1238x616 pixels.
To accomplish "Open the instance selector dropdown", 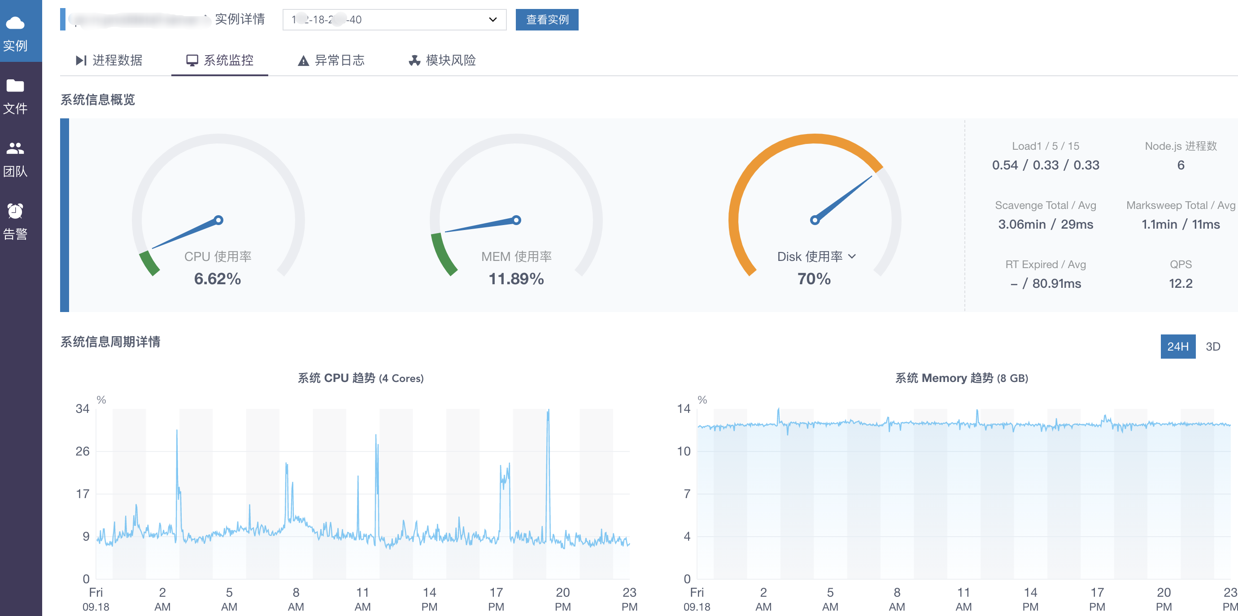I will [394, 20].
